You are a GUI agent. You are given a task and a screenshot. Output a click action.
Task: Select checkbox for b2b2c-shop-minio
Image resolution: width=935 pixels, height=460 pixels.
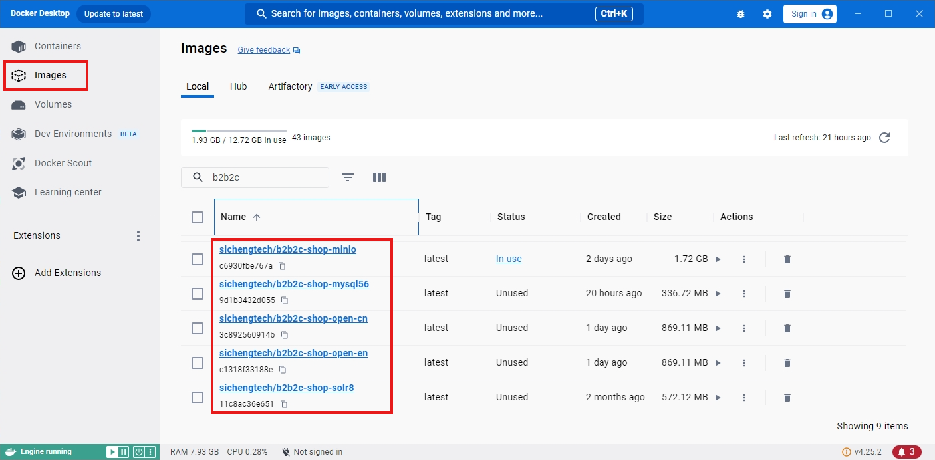coord(198,259)
